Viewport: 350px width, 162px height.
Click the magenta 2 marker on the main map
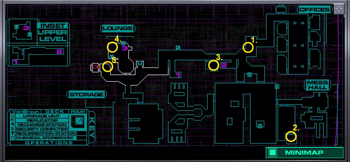pos(224,65)
